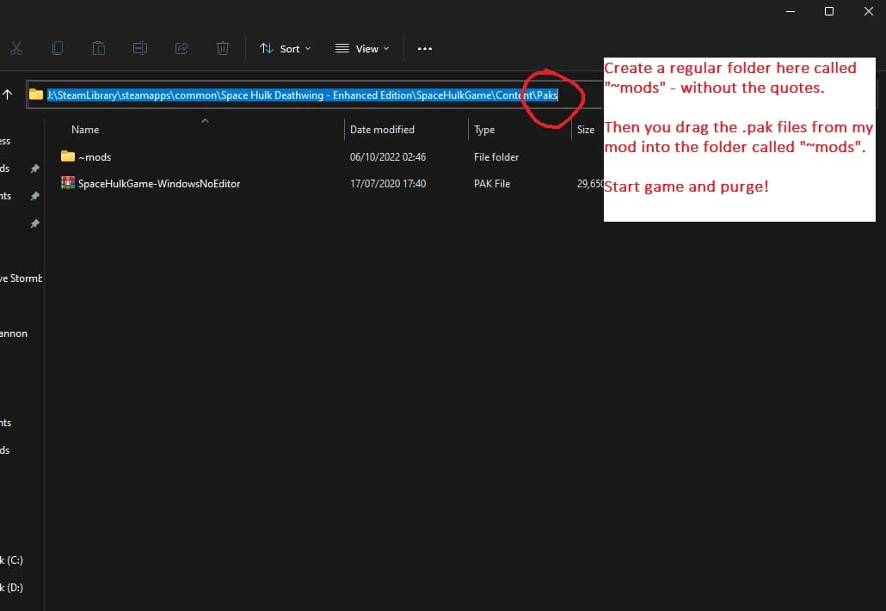Image resolution: width=886 pixels, height=611 pixels.
Task: Click the Copy icon in toolbar
Action: pos(57,49)
